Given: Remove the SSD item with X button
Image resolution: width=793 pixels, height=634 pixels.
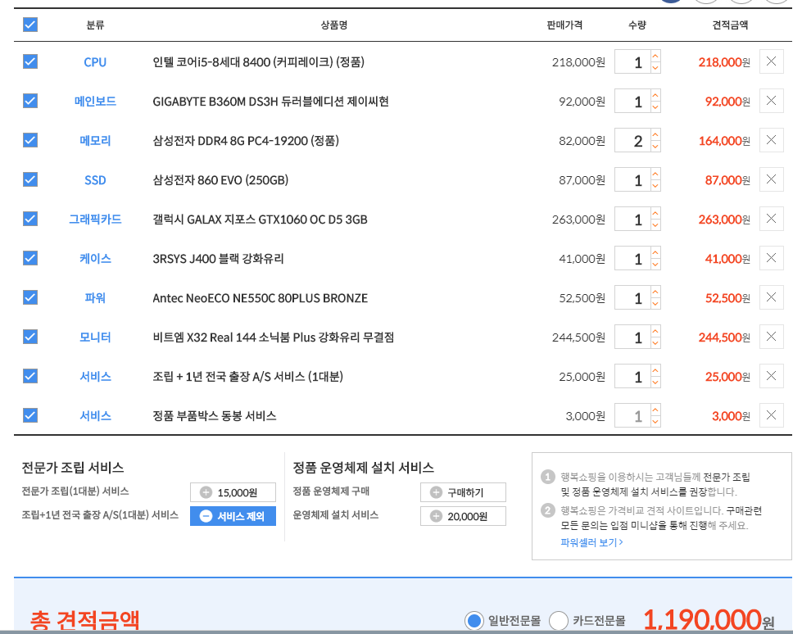Looking at the screenshot, I should point(771,180).
